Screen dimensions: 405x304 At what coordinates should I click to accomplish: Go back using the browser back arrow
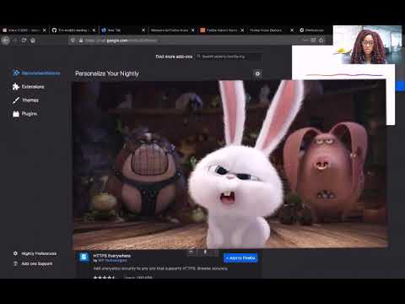pyautogui.click(x=5, y=41)
